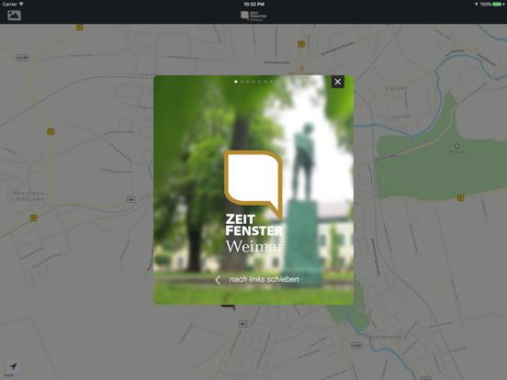Tap the 'ZEIT FENSTER' wordmark in popup

pyautogui.click(x=254, y=225)
